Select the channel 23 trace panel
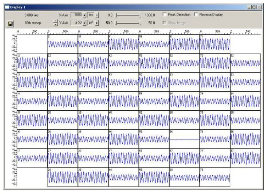Viewport: 266px width, 194px height. tap(63, 82)
